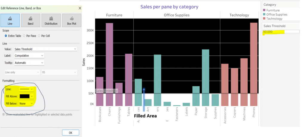The width and height of the screenshot is (306, 137).
Task: Close the Edit Reference Line dialog
Action: (x=79, y=8)
